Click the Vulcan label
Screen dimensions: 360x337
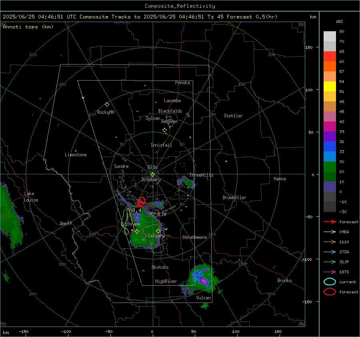point(203,298)
